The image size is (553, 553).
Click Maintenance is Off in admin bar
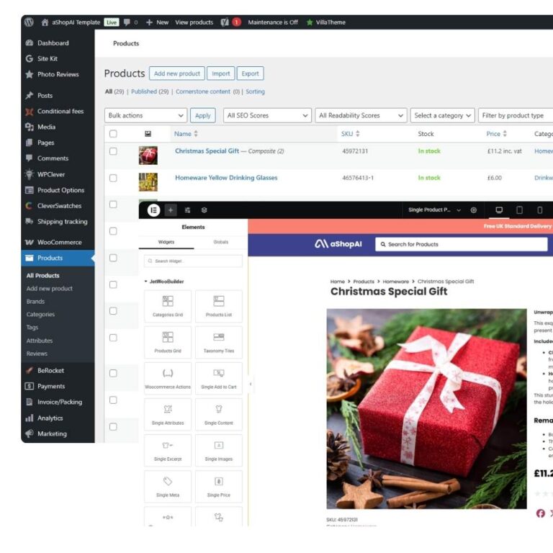(273, 22)
